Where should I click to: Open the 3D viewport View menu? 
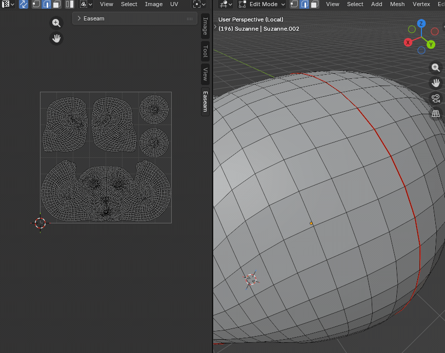click(x=332, y=4)
